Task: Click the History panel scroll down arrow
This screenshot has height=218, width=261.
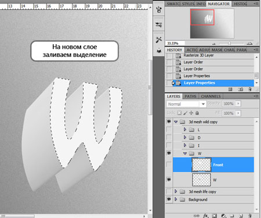Action: click(256, 83)
